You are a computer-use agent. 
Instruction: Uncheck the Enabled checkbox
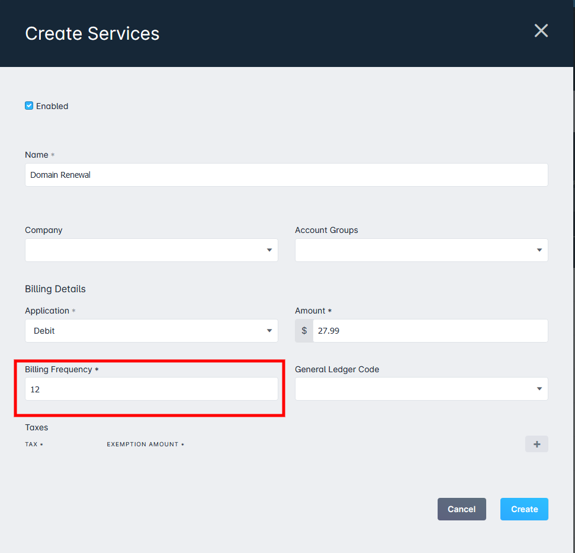29,106
